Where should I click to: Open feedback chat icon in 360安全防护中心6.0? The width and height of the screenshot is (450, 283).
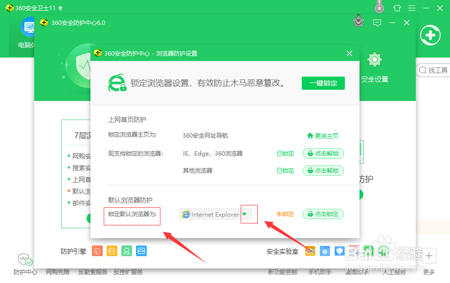[x=377, y=23]
